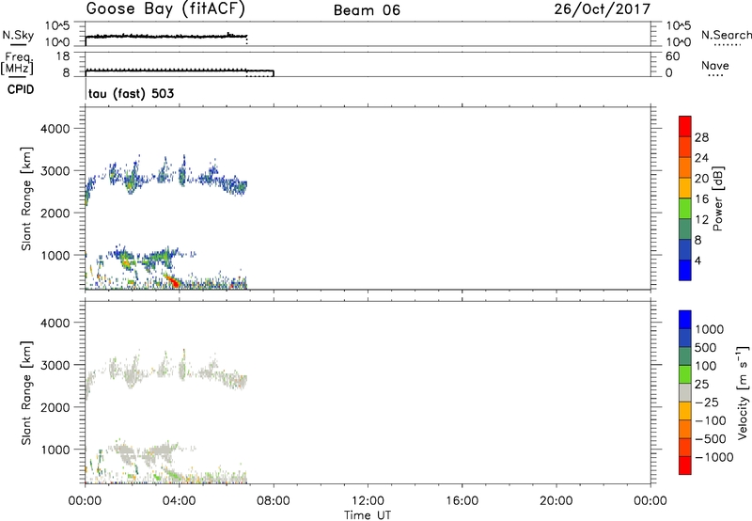Viewport: 752px width, 521px height.
Task: Click the 'N.Sky' legend label
Action: 18,35
